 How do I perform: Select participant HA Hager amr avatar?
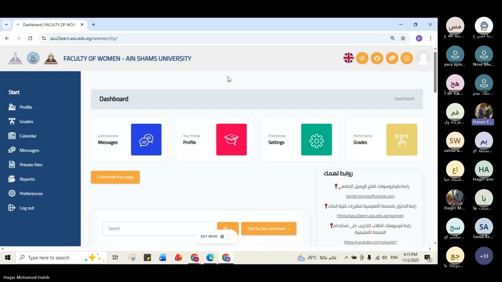pyautogui.click(x=484, y=170)
